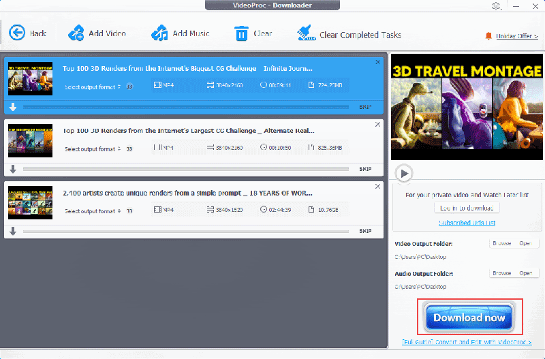Open output format selector for Infinite Journey video
This screenshot has height=359, width=545.
(93, 87)
